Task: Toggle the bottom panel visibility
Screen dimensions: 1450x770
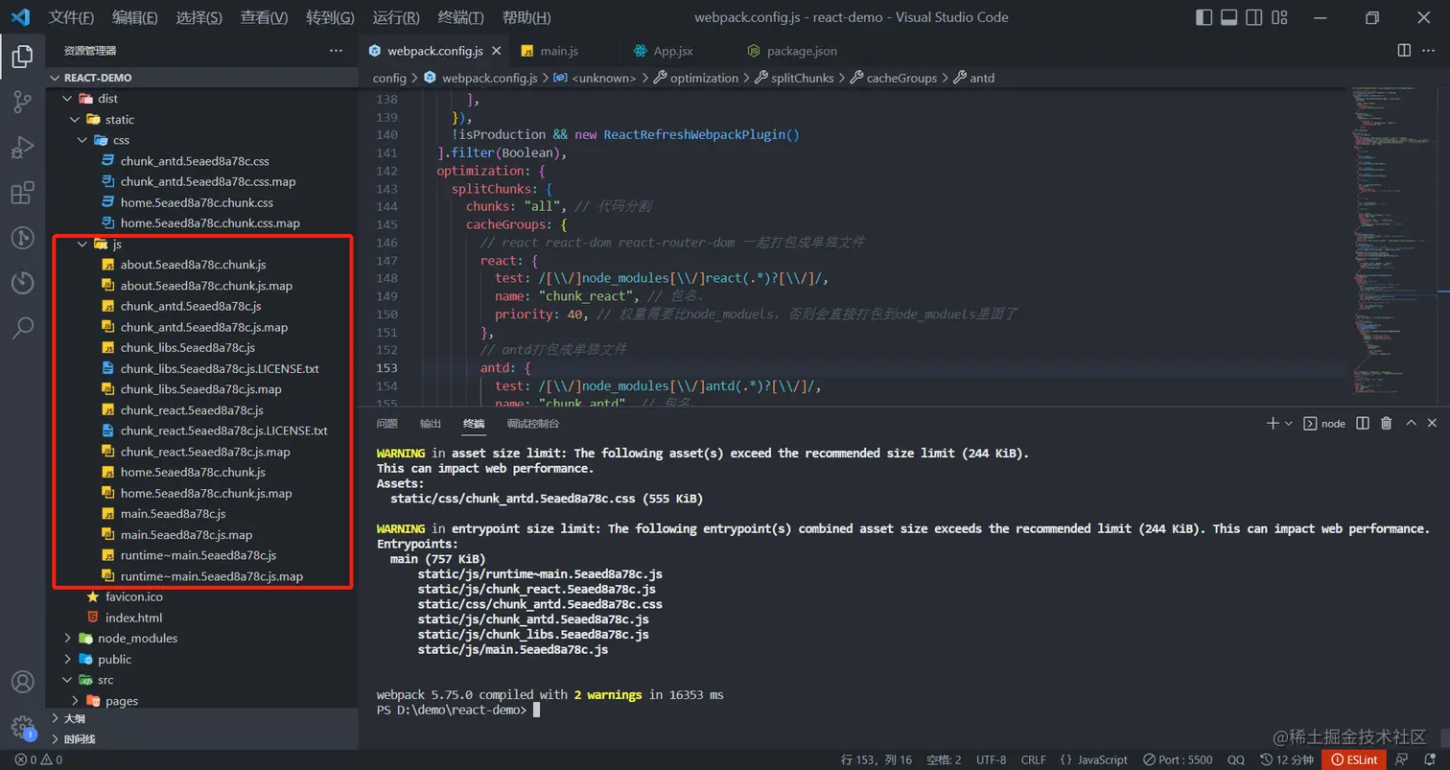Action: click(x=1228, y=17)
